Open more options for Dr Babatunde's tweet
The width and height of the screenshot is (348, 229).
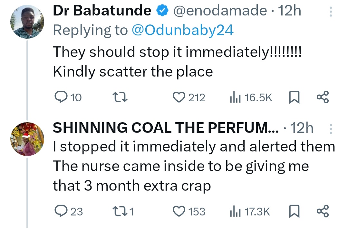[x=330, y=12]
